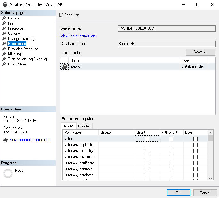Switch to the Effective tab
Screen dimensions: 219x198
coord(85,126)
